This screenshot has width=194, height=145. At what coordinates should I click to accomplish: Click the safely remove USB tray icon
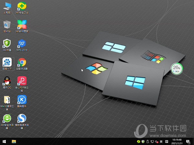tap(148, 141)
